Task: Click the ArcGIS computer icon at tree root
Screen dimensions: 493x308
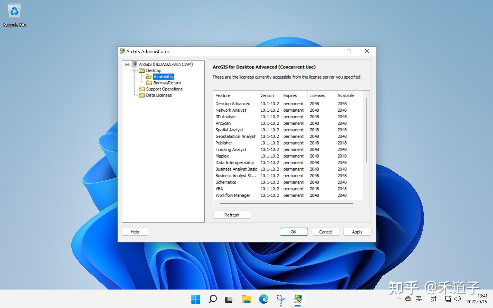Action: (x=134, y=64)
